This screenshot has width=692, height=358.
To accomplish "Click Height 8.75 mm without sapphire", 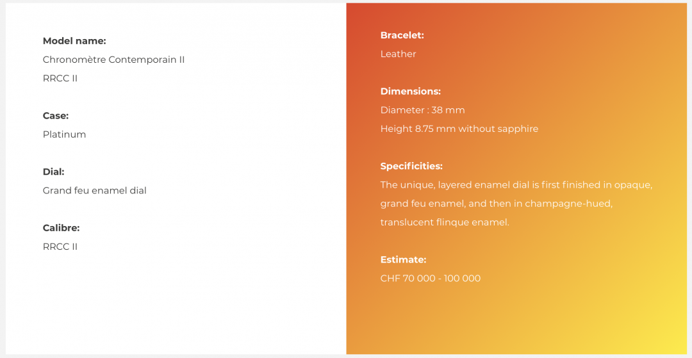I will point(459,129).
